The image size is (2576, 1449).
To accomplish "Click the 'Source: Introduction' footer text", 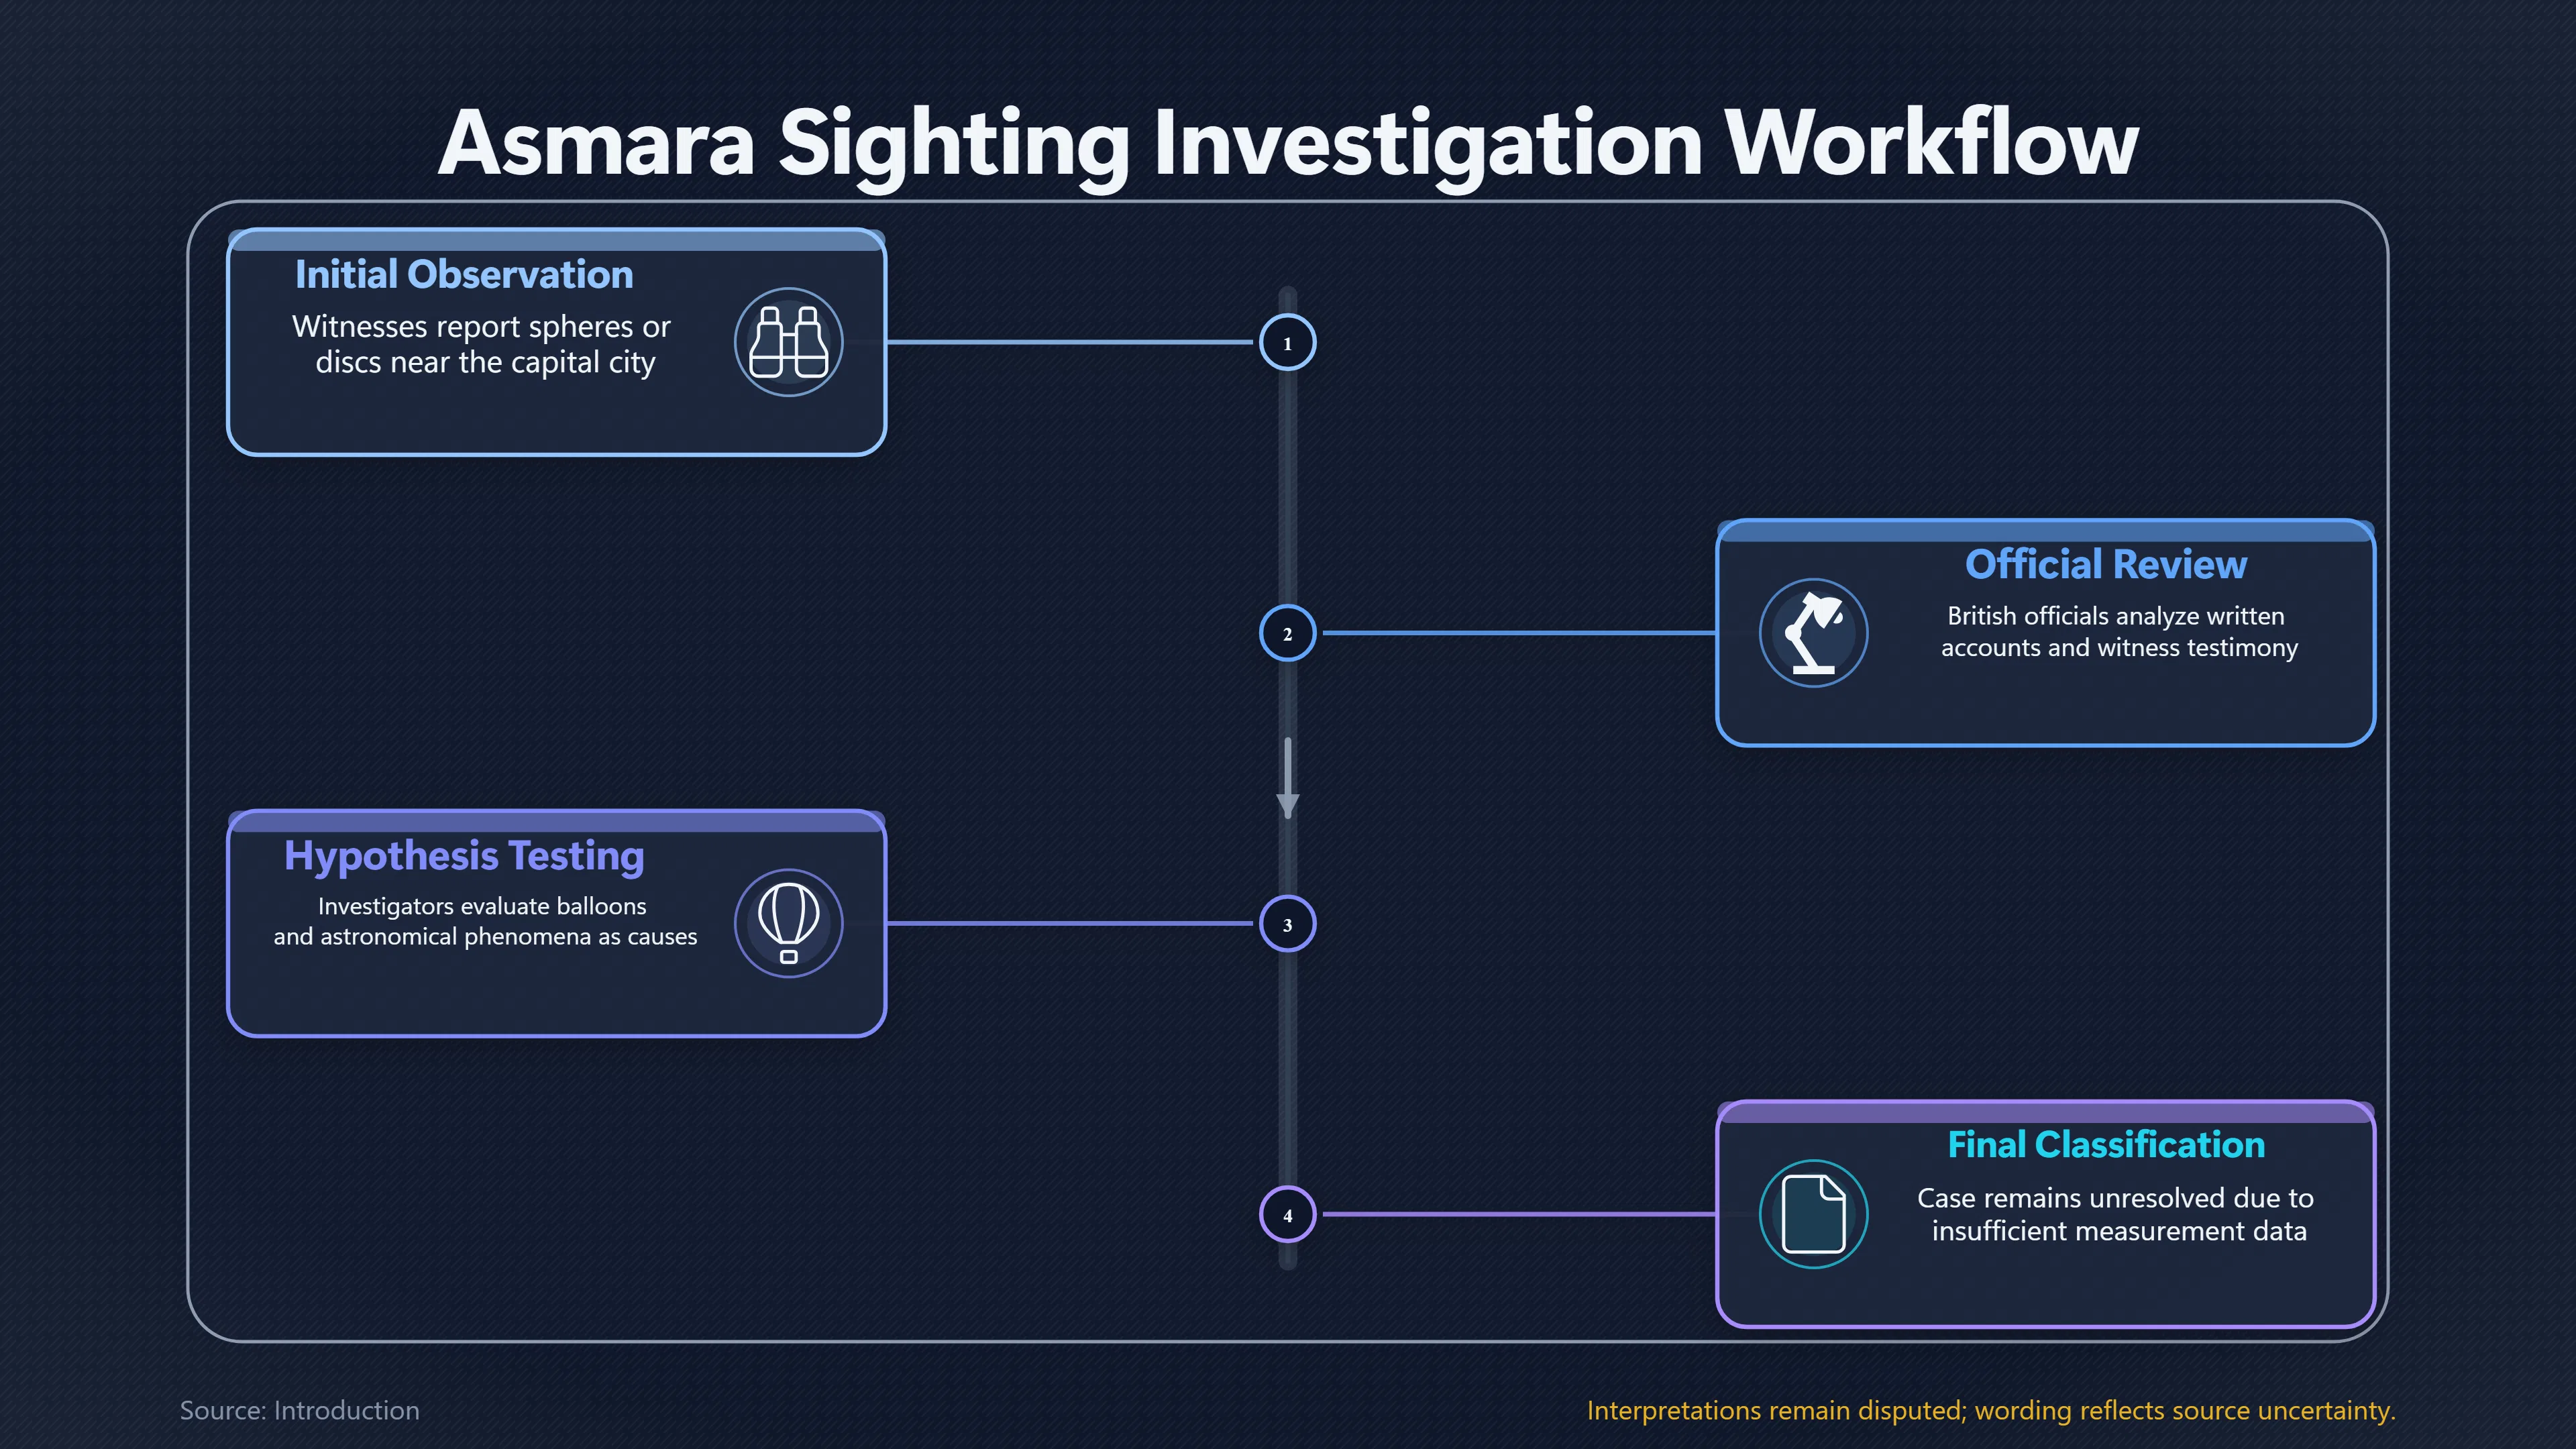I will [299, 1410].
